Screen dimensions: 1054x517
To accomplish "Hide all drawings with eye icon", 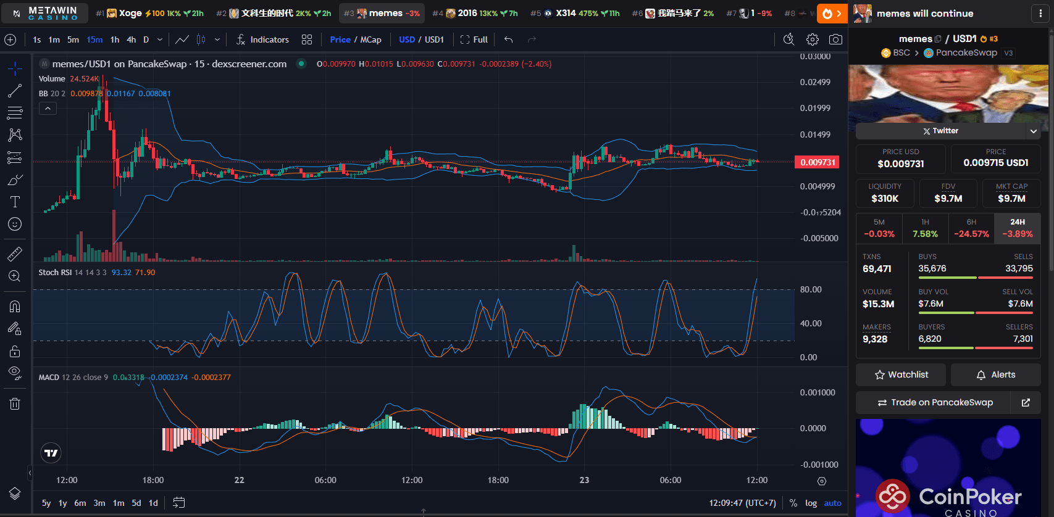I will (x=15, y=373).
